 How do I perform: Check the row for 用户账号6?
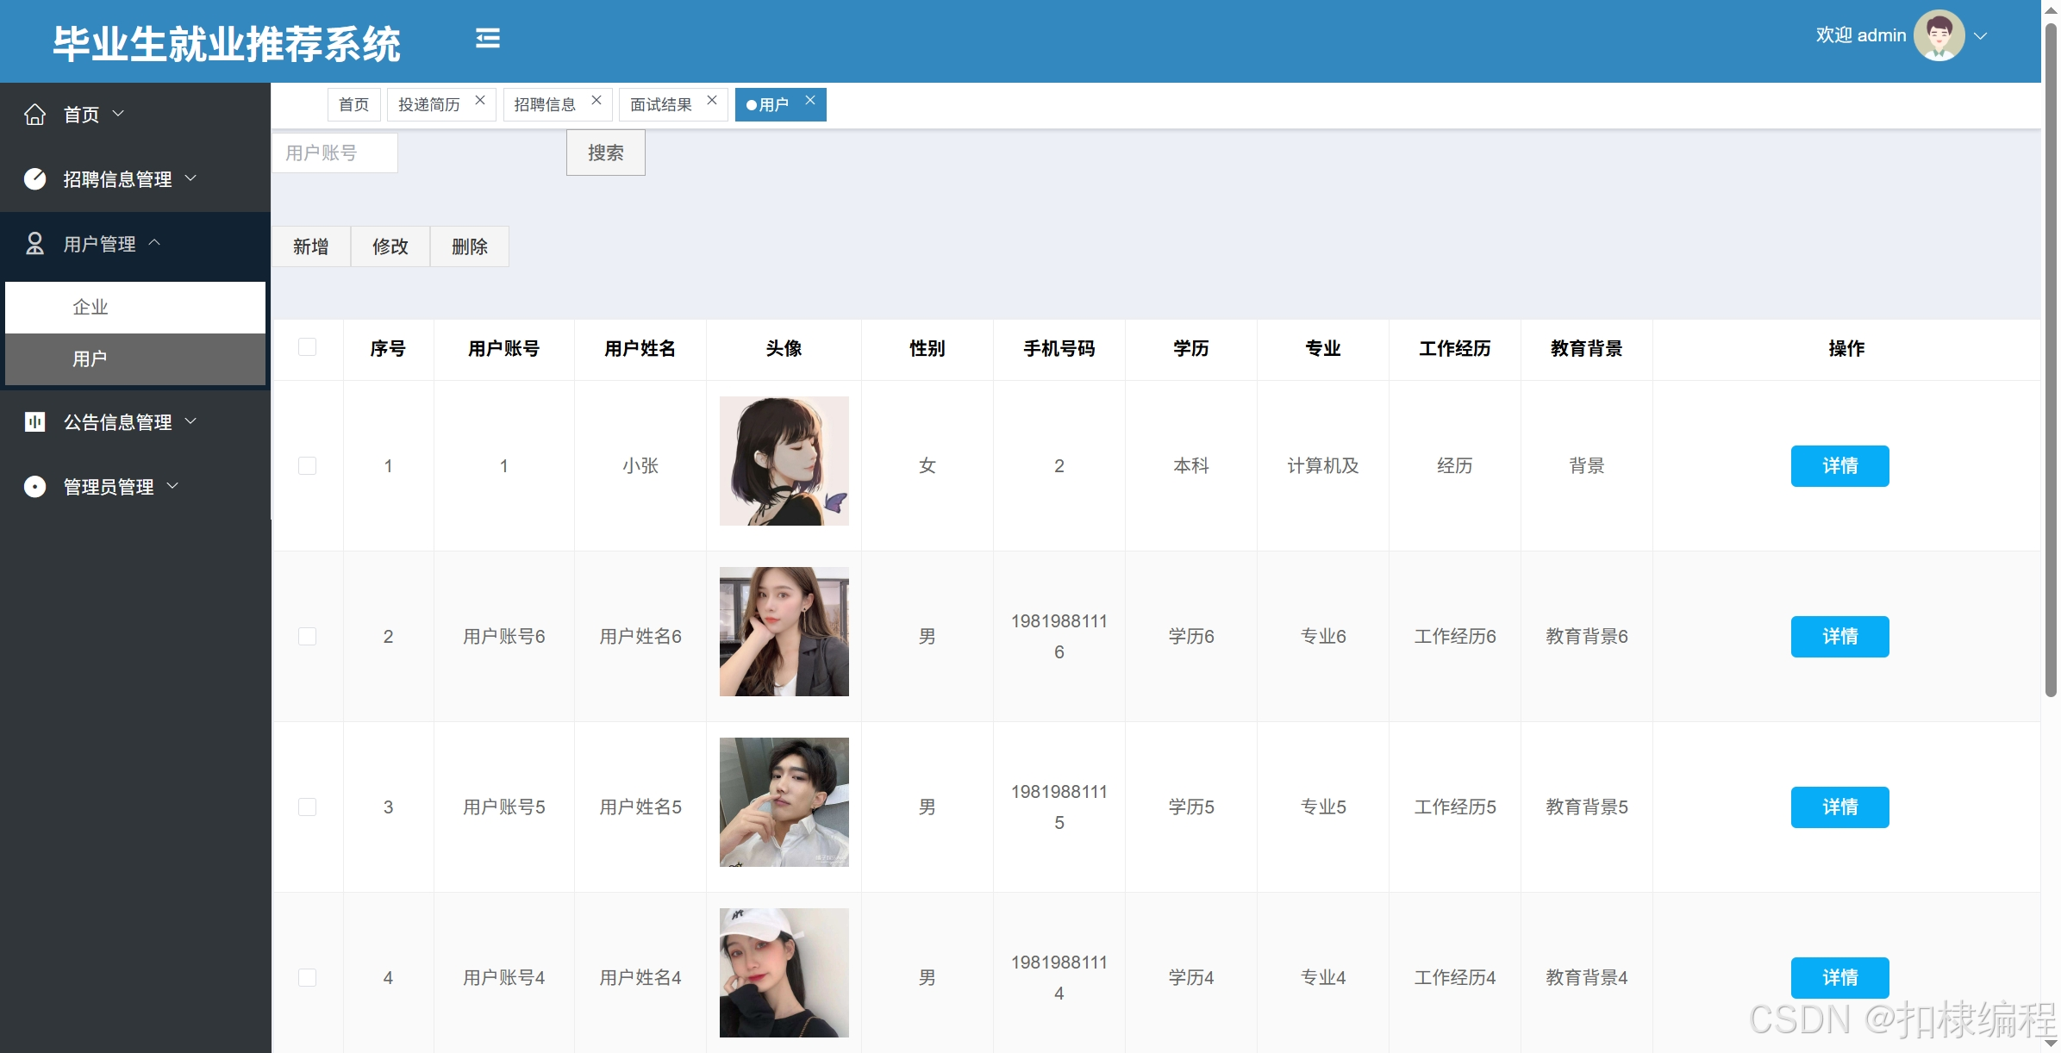(x=307, y=636)
